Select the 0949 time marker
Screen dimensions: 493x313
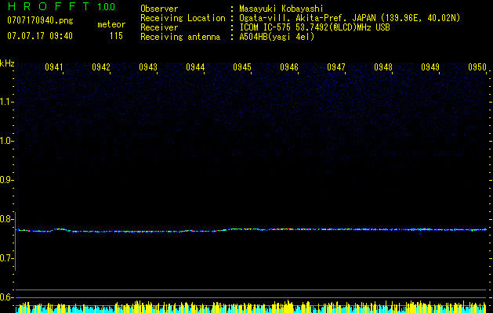pos(430,67)
